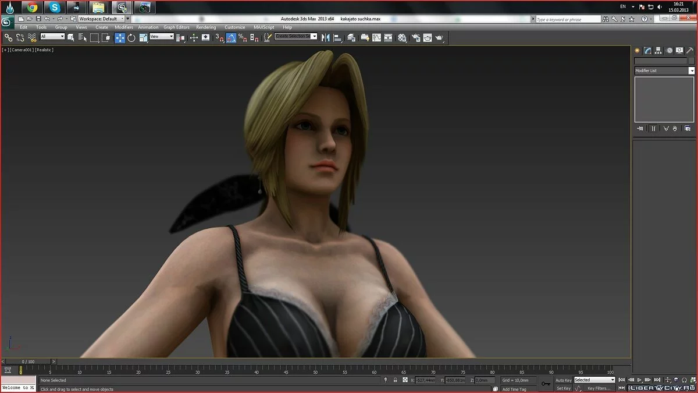Open the Mirror tool in toolbar
The width and height of the screenshot is (698, 393).
325,38
